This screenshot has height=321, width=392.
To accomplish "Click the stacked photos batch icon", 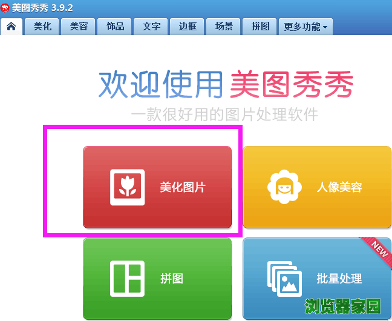I will (284, 279).
